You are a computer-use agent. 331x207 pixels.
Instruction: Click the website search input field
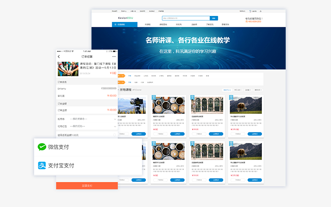point(186,18)
